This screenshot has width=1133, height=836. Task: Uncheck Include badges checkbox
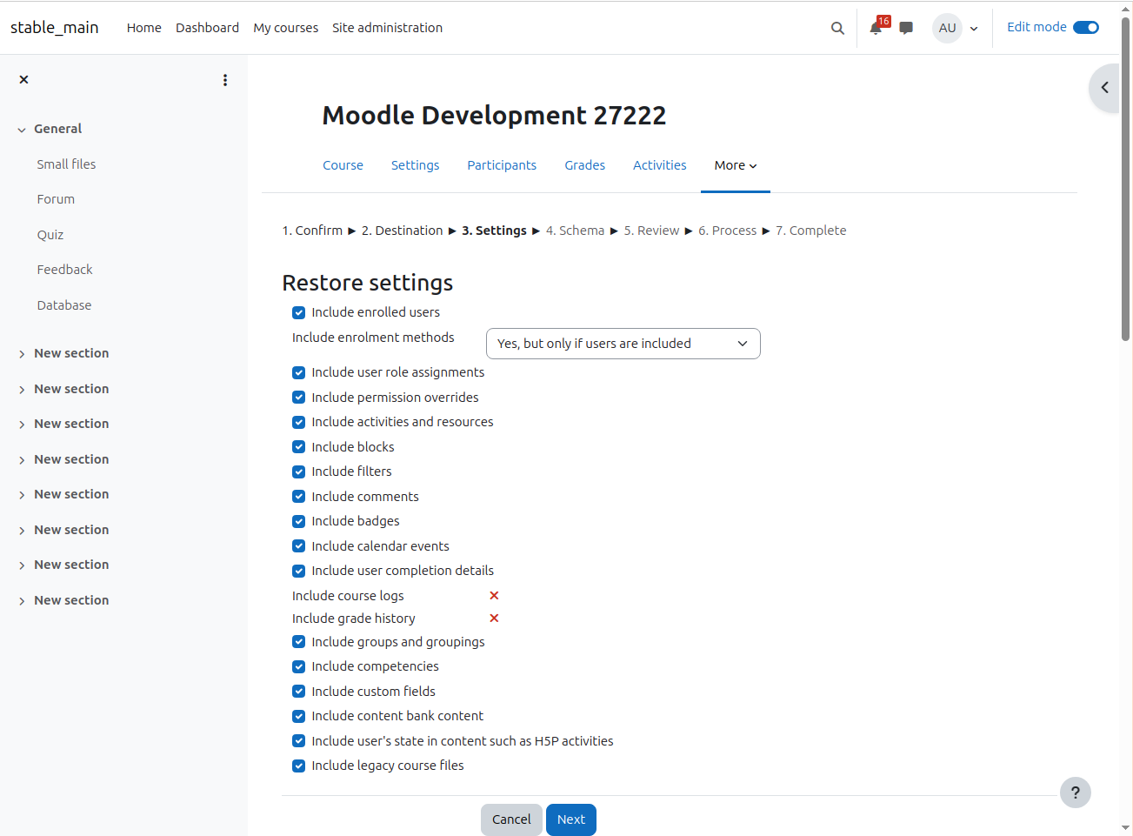298,521
